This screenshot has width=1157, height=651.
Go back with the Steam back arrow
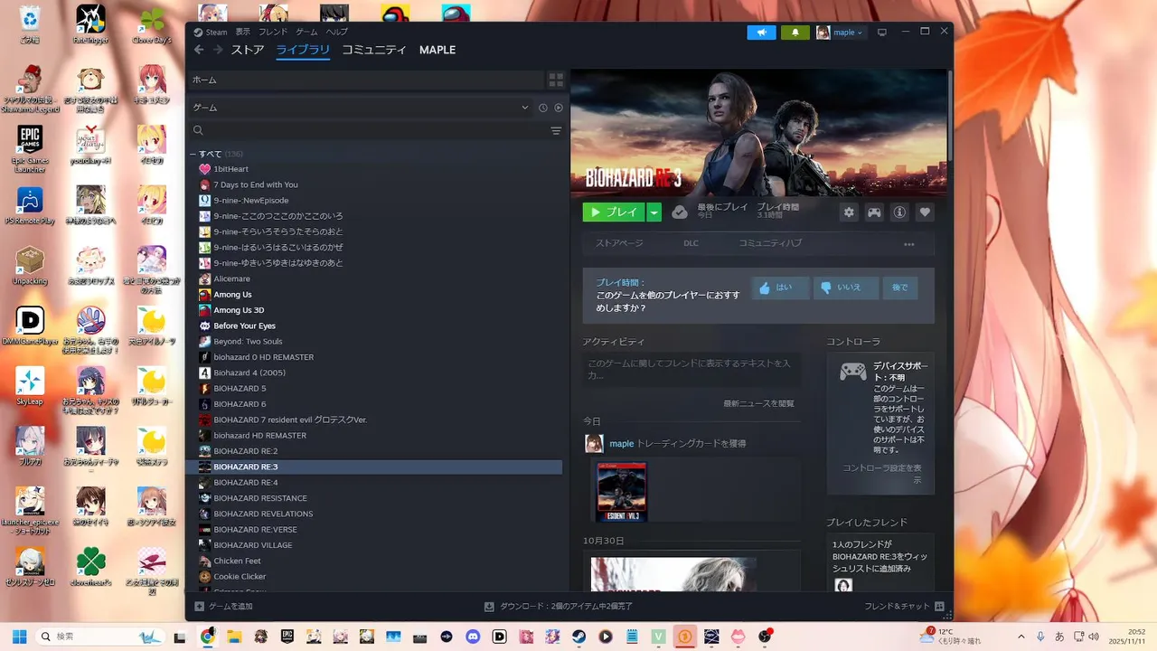(198, 50)
